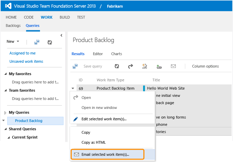Switch to the Backlogs page

13,26
